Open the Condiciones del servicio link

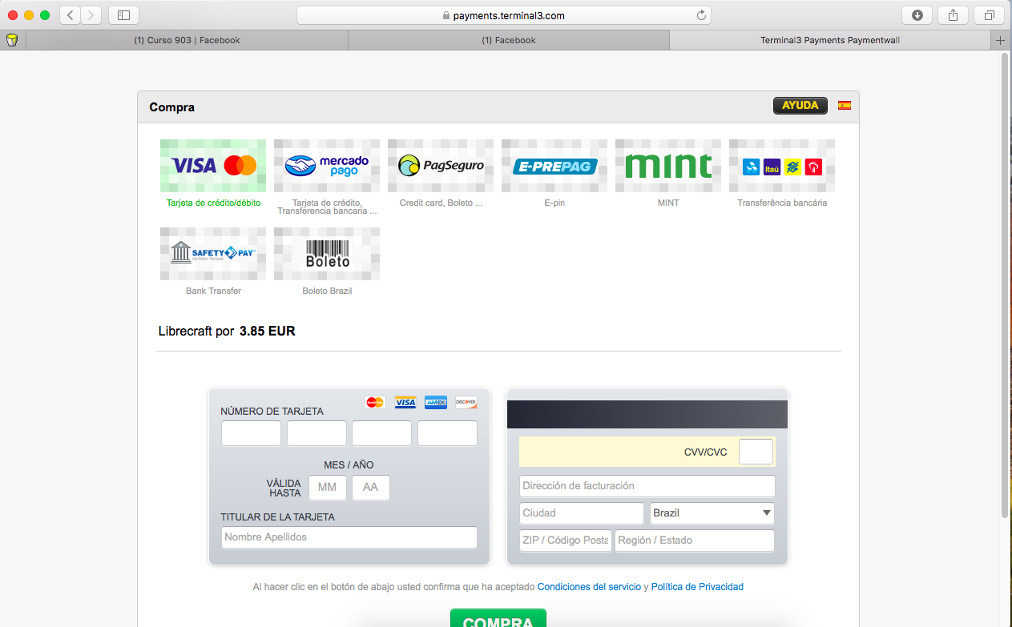pyautogui.click(x=589, y=587)
